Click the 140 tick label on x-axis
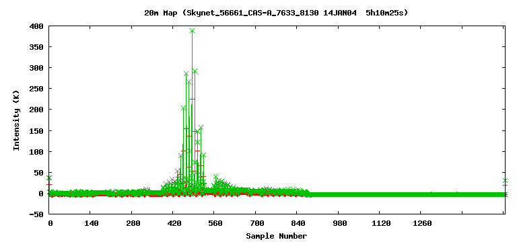Viewport: 517px width, 242px height. coord(92,224)
